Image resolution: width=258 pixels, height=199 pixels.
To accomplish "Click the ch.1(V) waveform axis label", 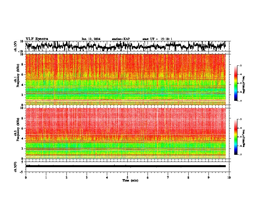I will (x=16, y=46).
